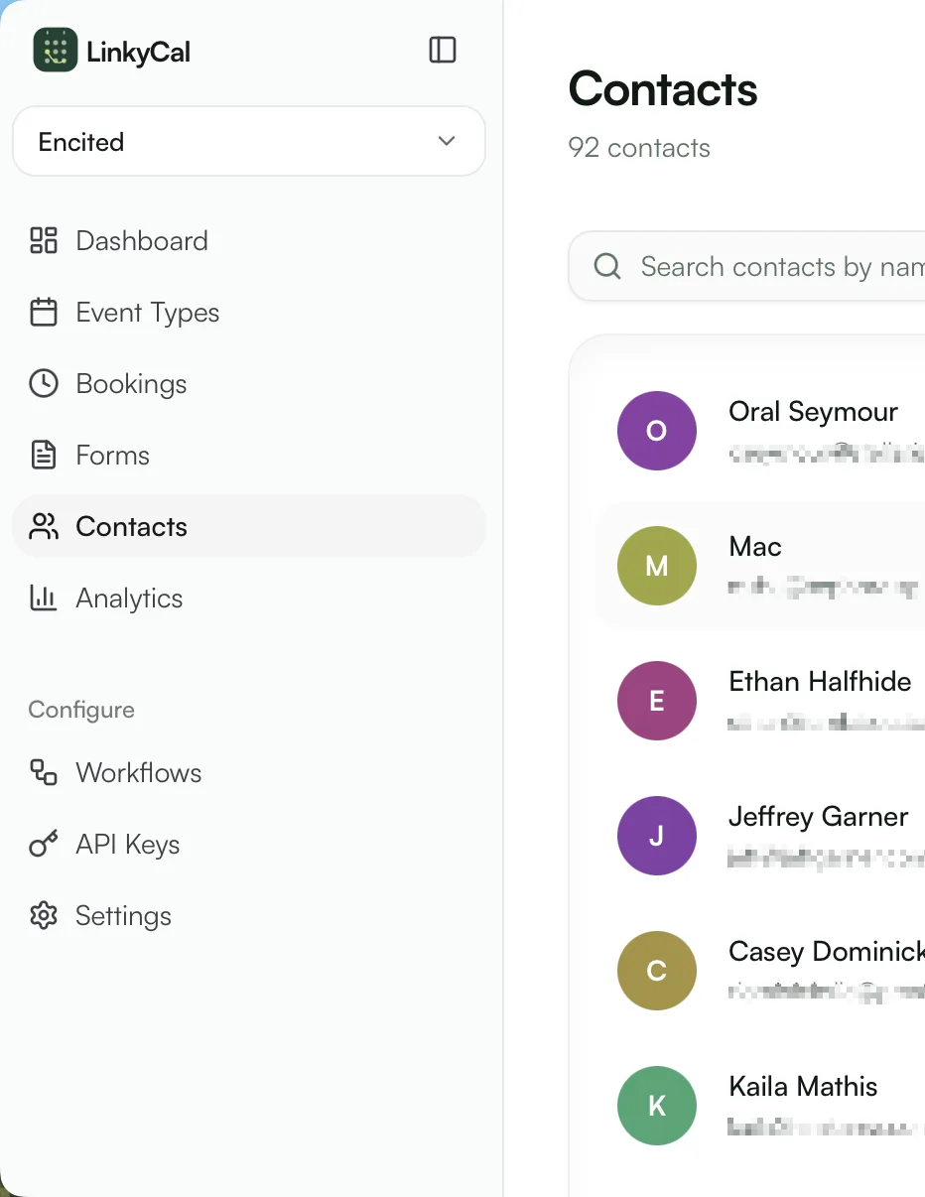Click the green K avatar for Kaila Mathis
Image resolution: width=925 pixels, height=1197 pixels.
[656, 1106]
